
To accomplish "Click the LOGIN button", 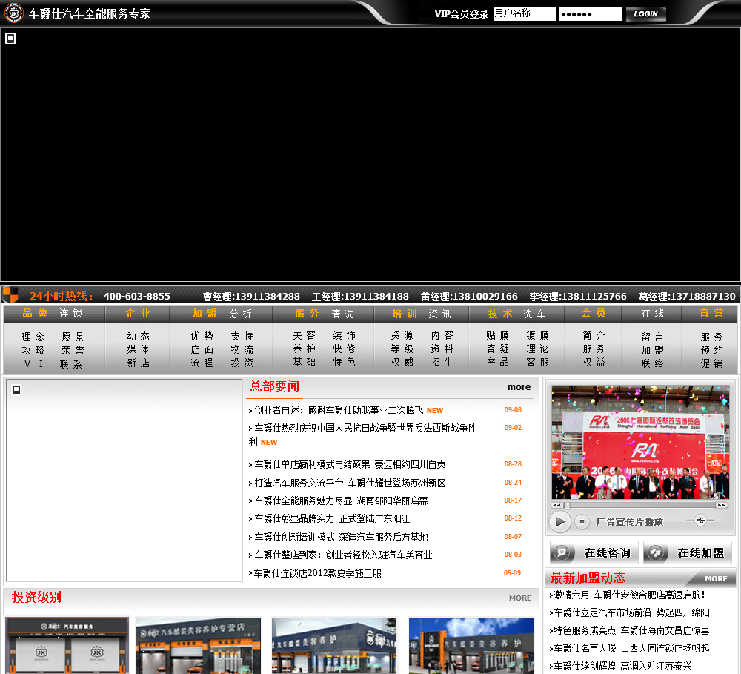I will pos(645,13).
